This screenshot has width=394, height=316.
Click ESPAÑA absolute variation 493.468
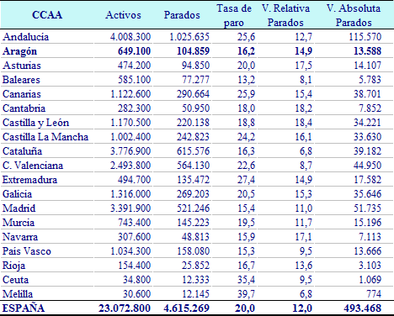pos(363,308)
